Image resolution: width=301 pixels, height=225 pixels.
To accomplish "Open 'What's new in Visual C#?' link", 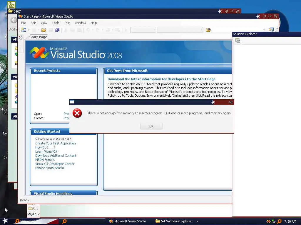I will 53,139.
